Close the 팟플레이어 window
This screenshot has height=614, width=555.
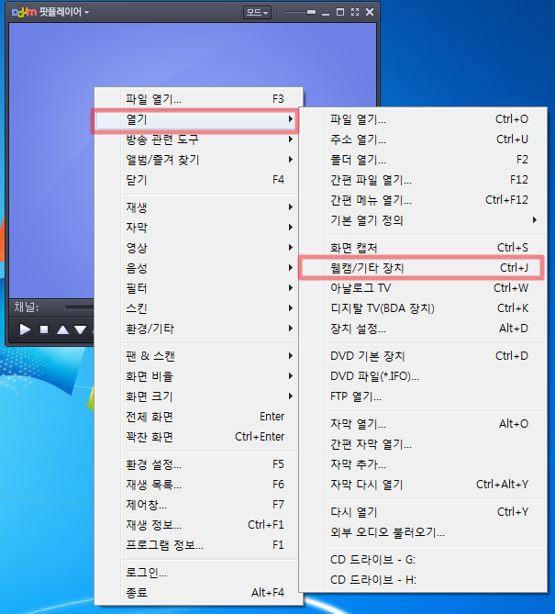(370, 12)
